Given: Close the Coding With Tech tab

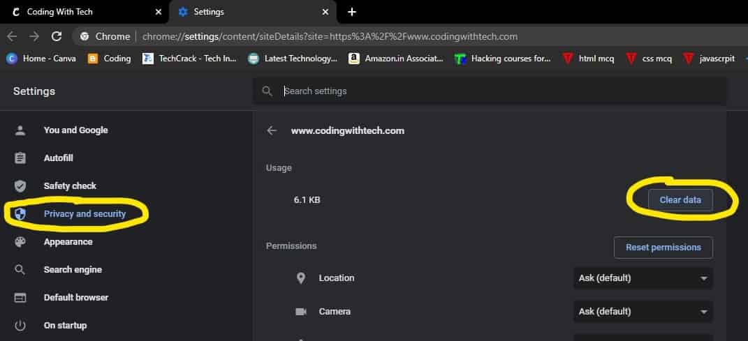Looking at the screenshot, I should pos(159,12).
